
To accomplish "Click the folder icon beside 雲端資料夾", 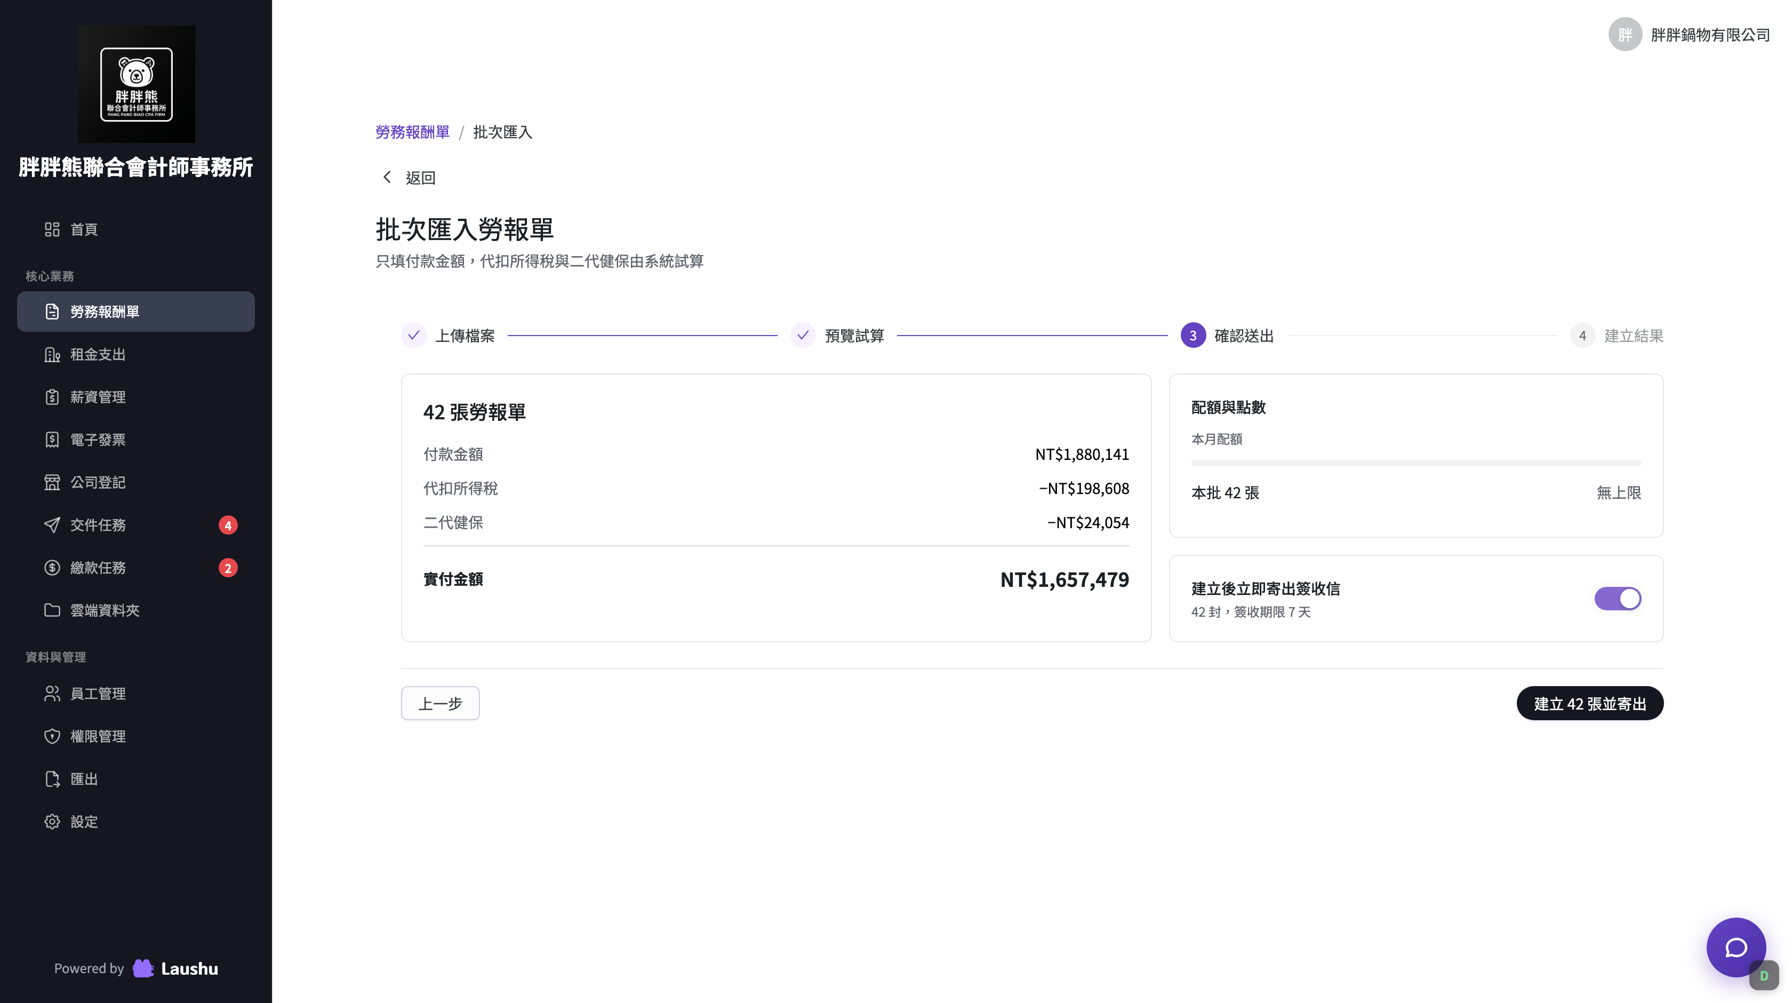I will 52,610.
